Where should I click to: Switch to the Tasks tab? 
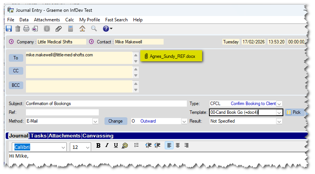tap(39, 136)
